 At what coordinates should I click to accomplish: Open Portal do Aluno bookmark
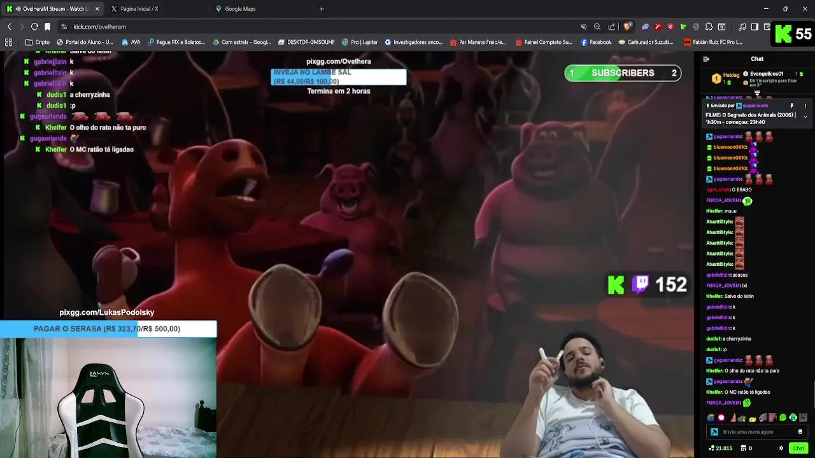[85, 42]
